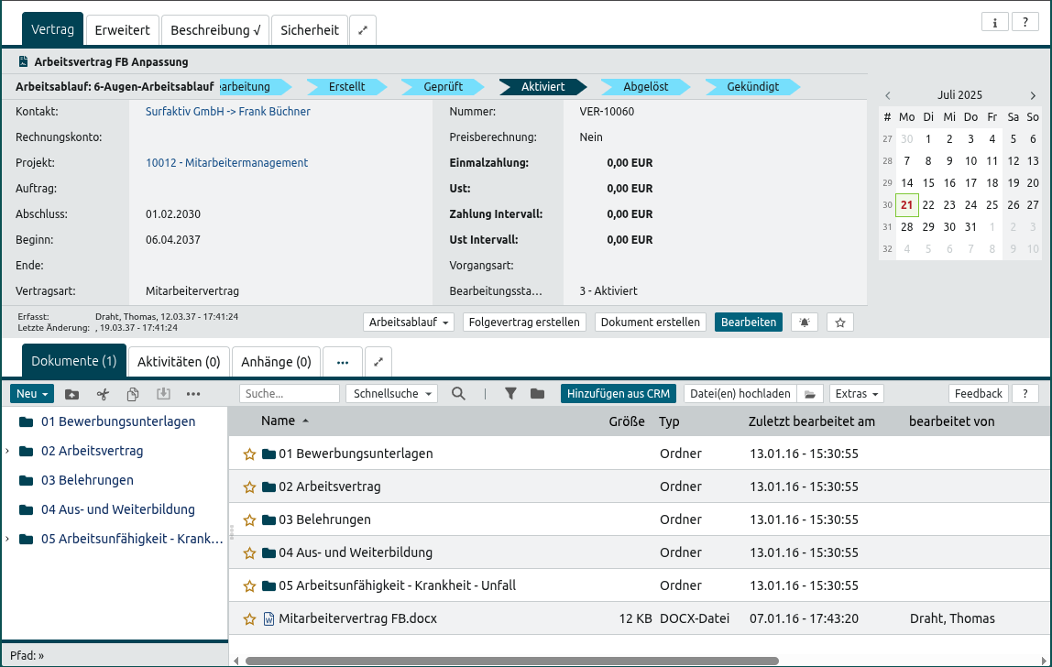The width and height of the screenshot is (1052, 667).
Task: Open the info 'i' button at top right
Action: pyautogui.click(x=994, y=23)
